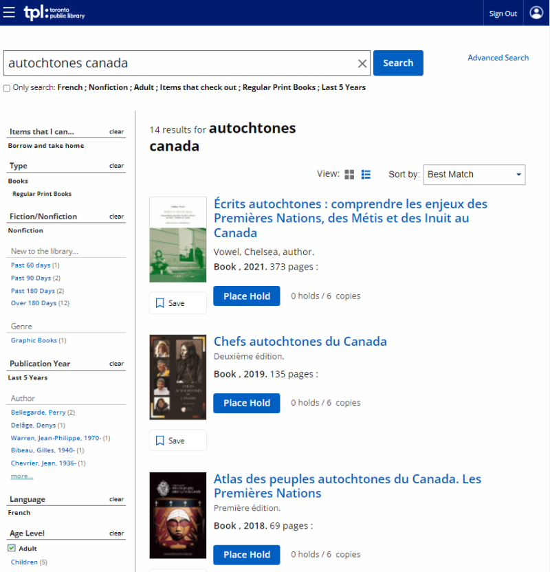Expand more authors list
Viewport: 550px width, 572px height.
[22, 476]
